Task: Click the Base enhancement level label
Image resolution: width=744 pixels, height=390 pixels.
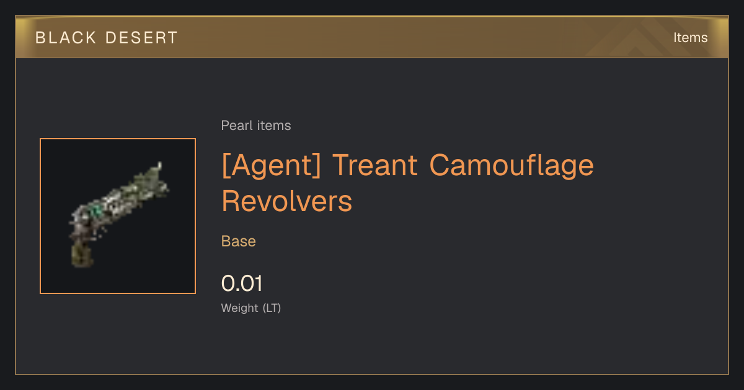Action: 239,241
